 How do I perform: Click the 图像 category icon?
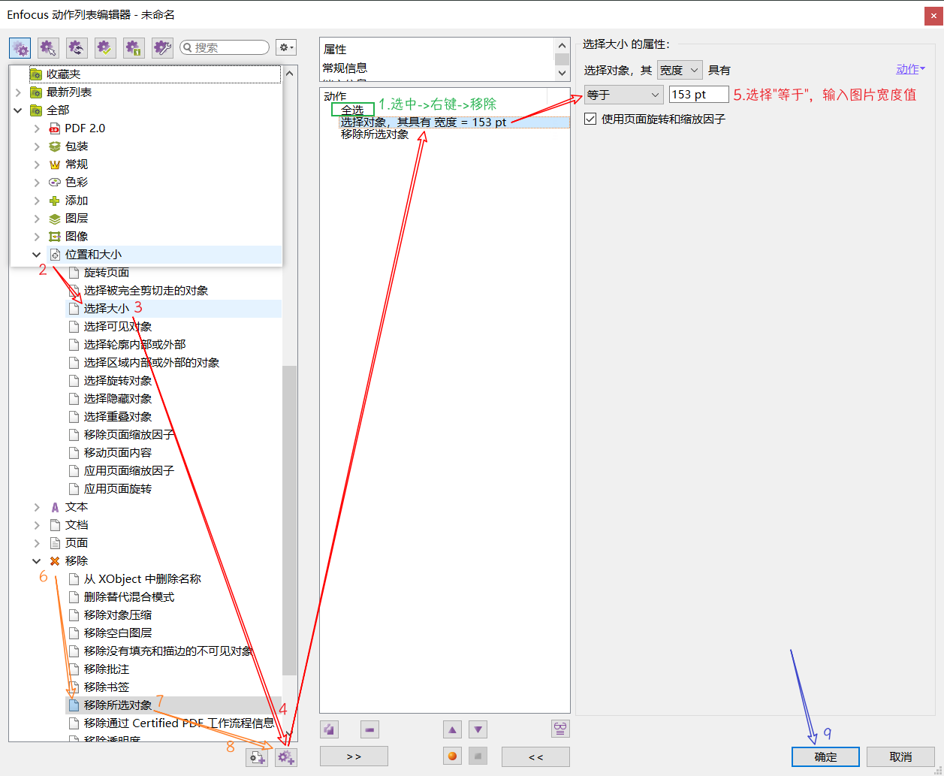[55, 237]
